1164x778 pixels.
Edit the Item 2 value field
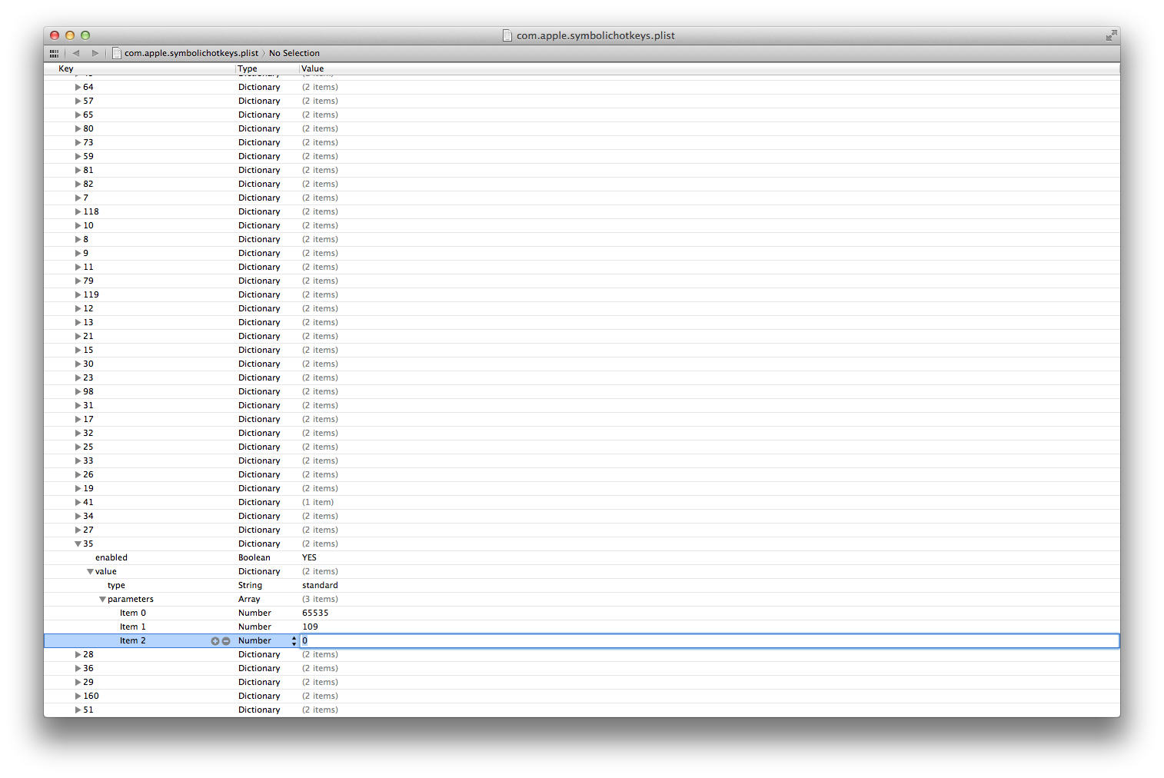(x=709, y=641)
